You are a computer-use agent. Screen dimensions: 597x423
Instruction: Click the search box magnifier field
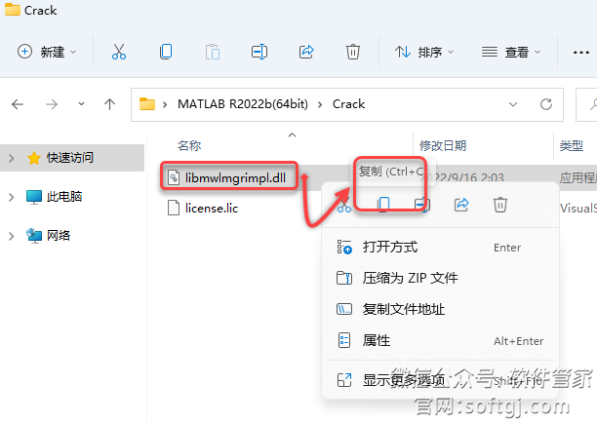click(x=586, y=104)
